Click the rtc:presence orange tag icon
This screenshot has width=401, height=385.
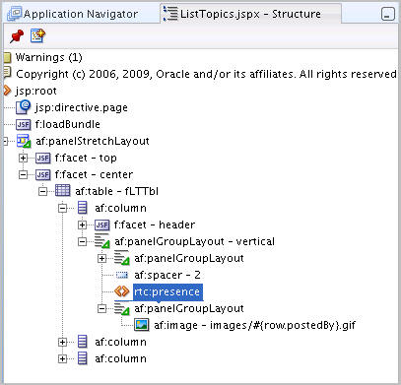click(x=121, y=291)
